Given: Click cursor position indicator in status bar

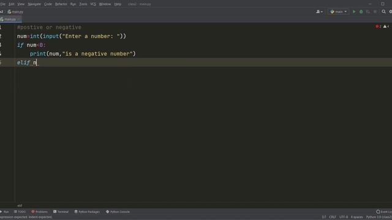Looking at the screenshot, I should tap(324, 217).
